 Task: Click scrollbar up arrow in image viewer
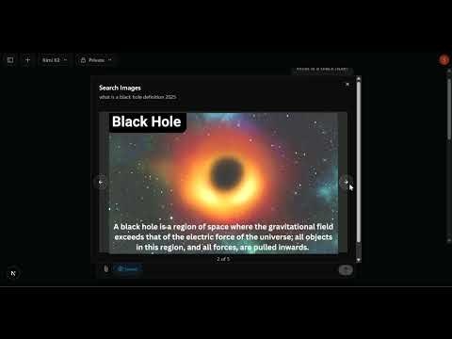tap(359, 78)
